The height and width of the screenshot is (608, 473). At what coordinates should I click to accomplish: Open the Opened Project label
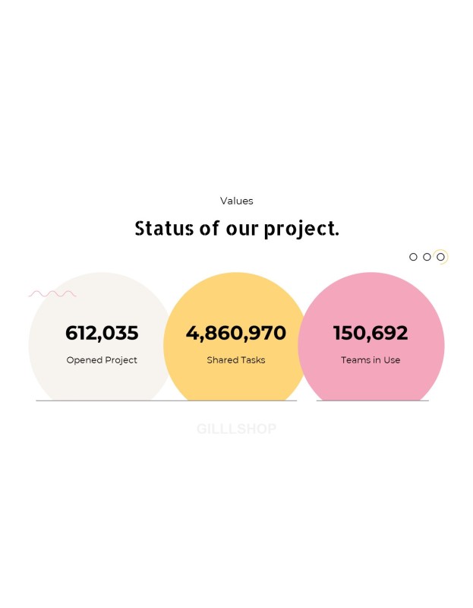pyautogui.click(x=102, y=359)
